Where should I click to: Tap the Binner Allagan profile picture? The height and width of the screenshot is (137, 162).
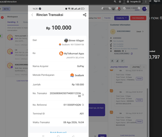[66, 40]
